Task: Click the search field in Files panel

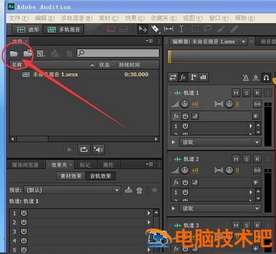Action: tap(118, 53)
